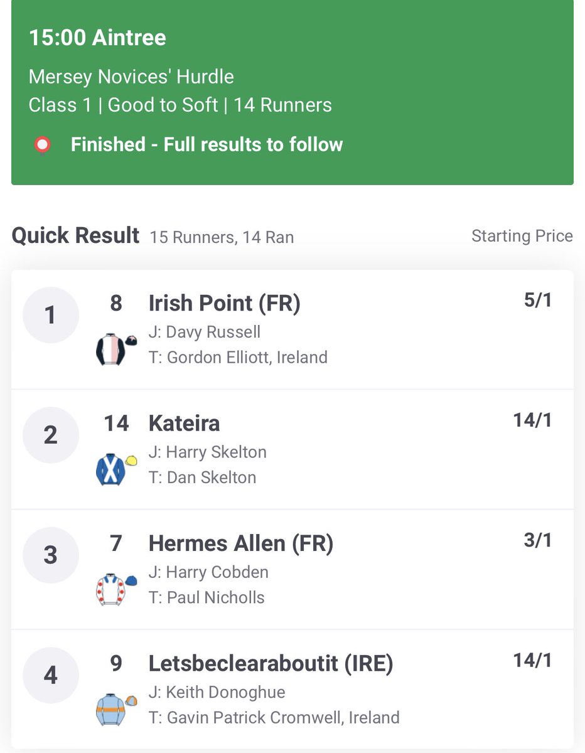585x753 pixels.
Task: Click the position 1 circle badge
Action: (51, 315)
